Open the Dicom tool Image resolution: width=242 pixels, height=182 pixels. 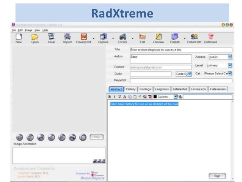pyautogui.click(x=123, y=38)
